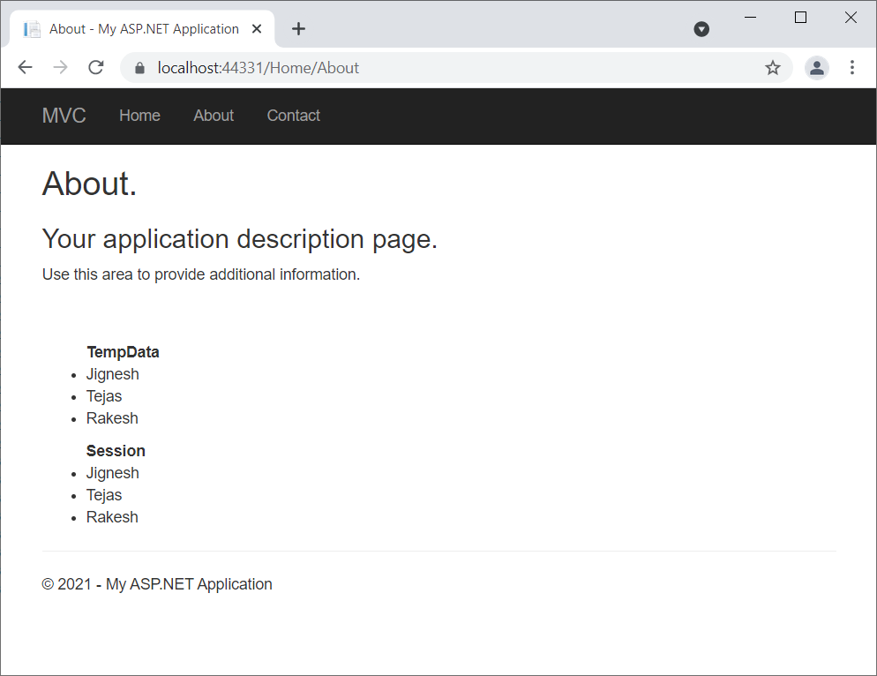877x676 pixels.
Task: Close the About tab
Action: click(257, 29)
